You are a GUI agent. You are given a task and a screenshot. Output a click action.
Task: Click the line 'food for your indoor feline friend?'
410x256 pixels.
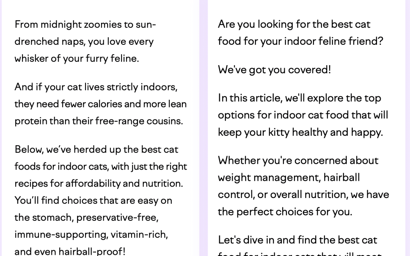tap(300, 41)
